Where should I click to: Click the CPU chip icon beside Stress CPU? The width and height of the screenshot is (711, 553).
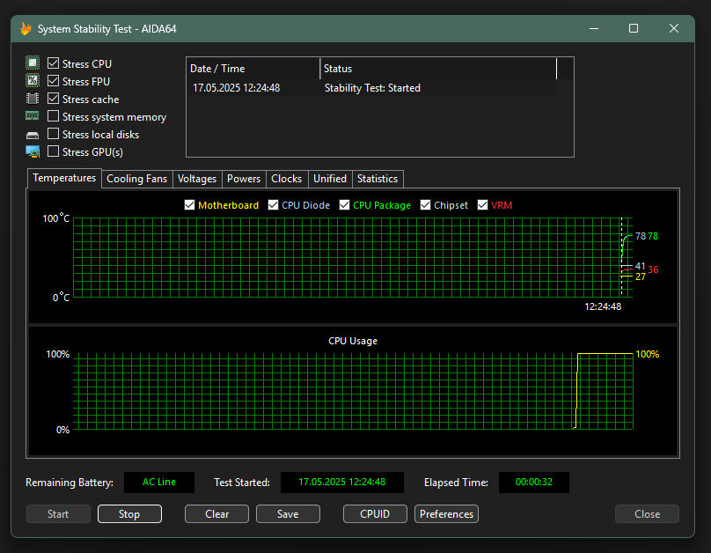point(33,63)
